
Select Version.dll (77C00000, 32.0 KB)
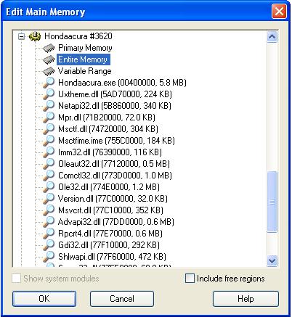[113, 199]
